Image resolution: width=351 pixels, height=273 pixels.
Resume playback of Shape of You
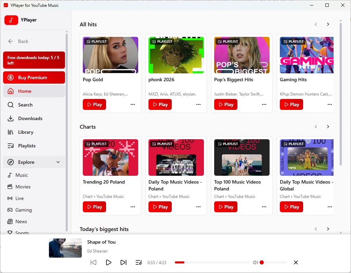108,262
